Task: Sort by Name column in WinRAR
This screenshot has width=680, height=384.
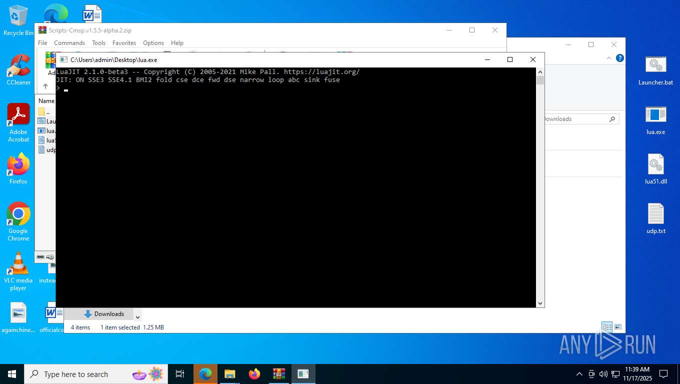Action: click(46, 101)
